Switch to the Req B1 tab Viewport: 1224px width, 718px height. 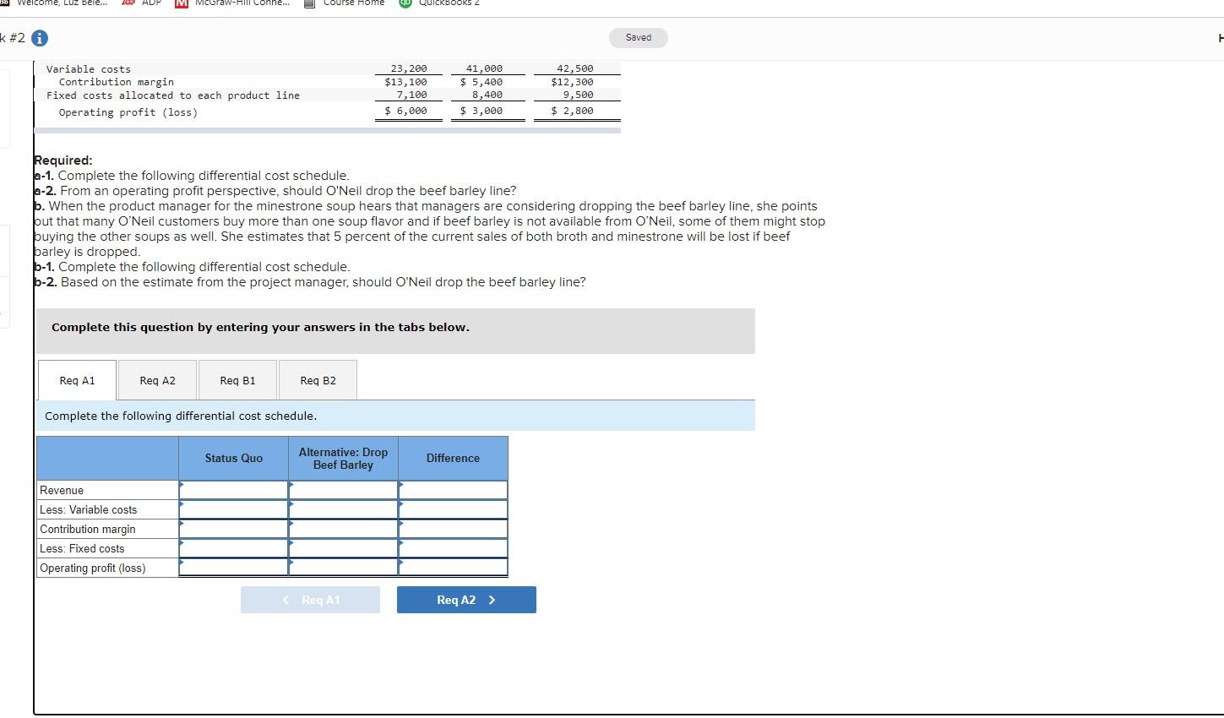point(237,380)
